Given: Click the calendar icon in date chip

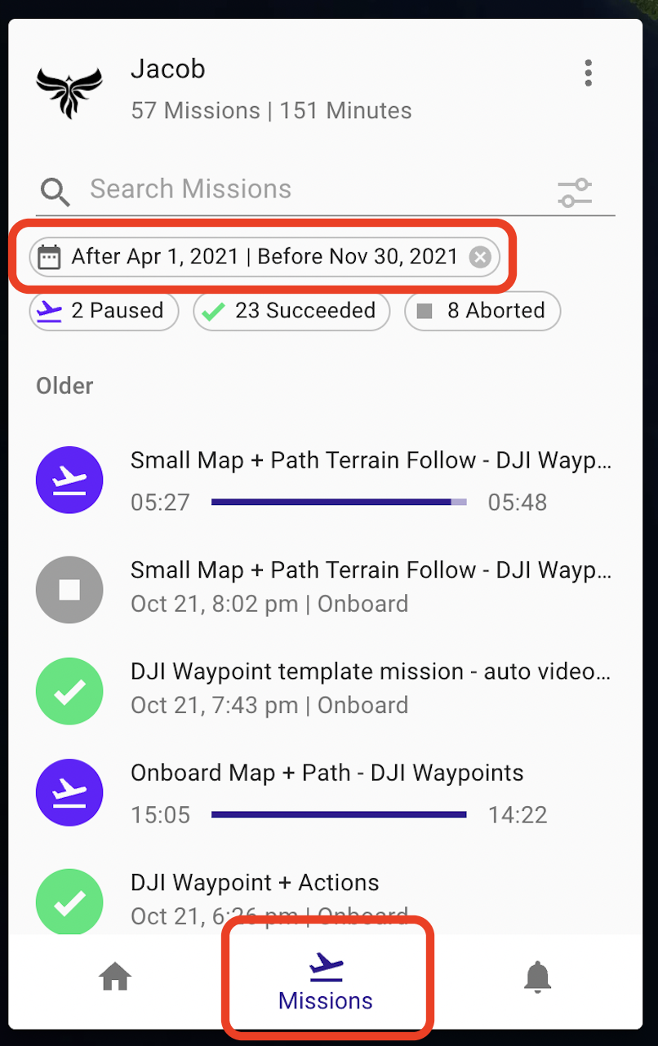Looking at the screenshot, I should point(50,258).
